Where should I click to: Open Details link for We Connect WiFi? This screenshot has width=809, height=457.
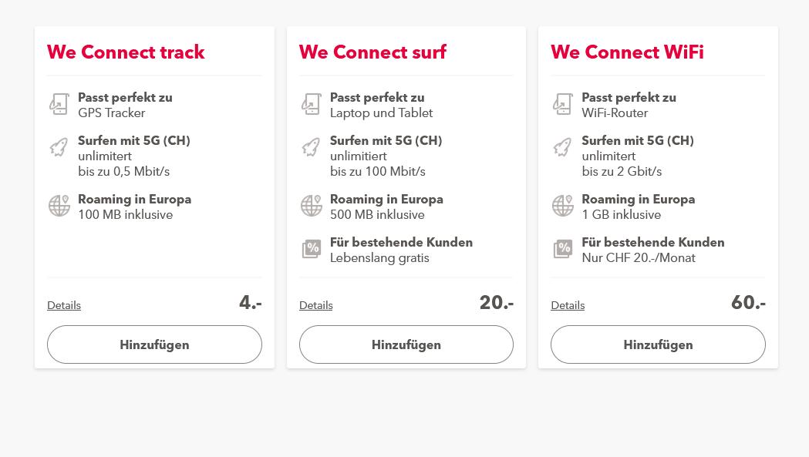[x=568, y=305]
